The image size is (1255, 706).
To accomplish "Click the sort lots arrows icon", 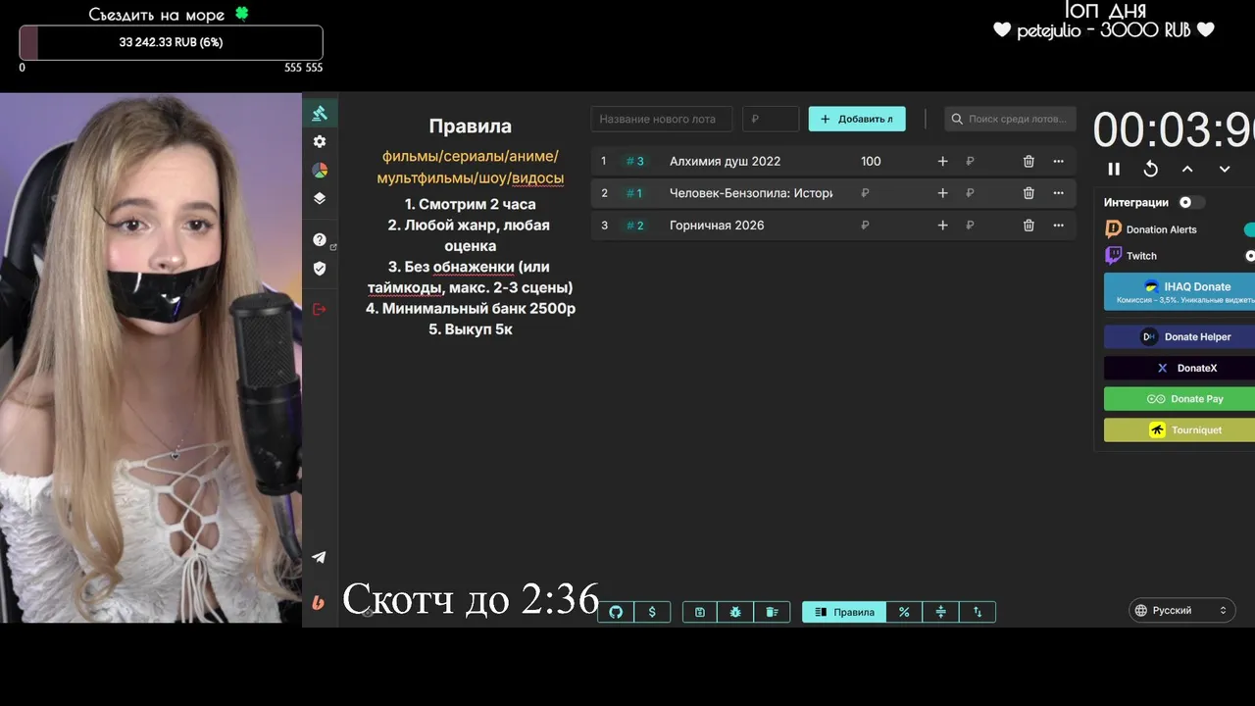I will [x=978, y=612].
